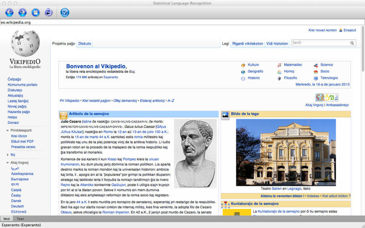Click the Homoj people icon
Viewport: 365px width, 228px height.
coord(279,72)
